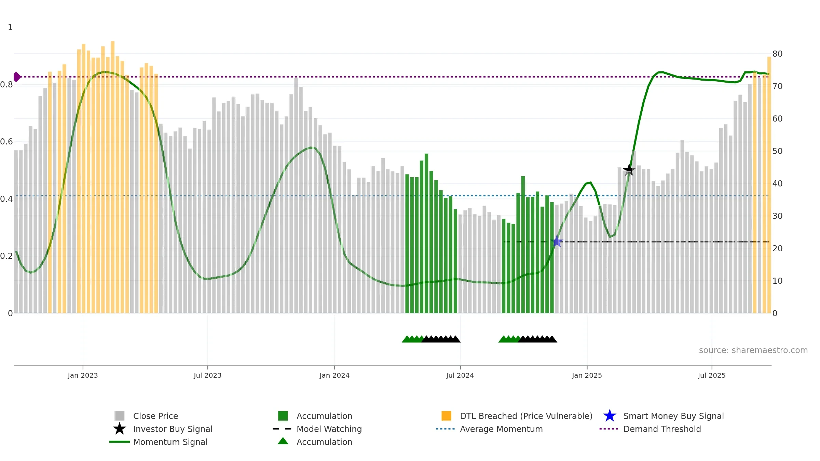Click the green Momentum Signal legend line

click(120, 442)
